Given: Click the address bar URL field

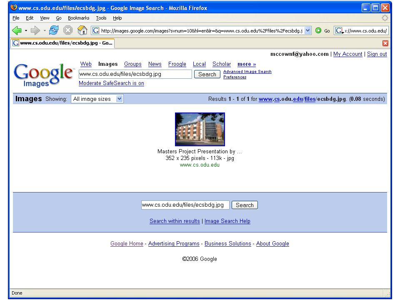Looking at the screenshot, I should pyautogui.click(x=202, y=30).
